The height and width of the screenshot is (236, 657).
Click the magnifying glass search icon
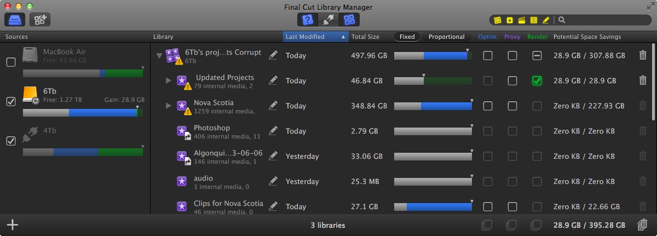pos(562,20)
